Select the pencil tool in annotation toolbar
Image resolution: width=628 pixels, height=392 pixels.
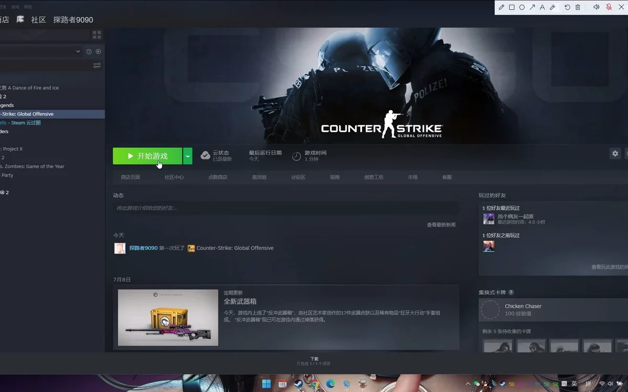click(501, 7)
